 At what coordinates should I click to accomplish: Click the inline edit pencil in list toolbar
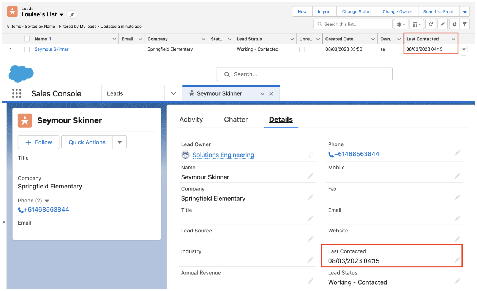(x=442, y=24)
